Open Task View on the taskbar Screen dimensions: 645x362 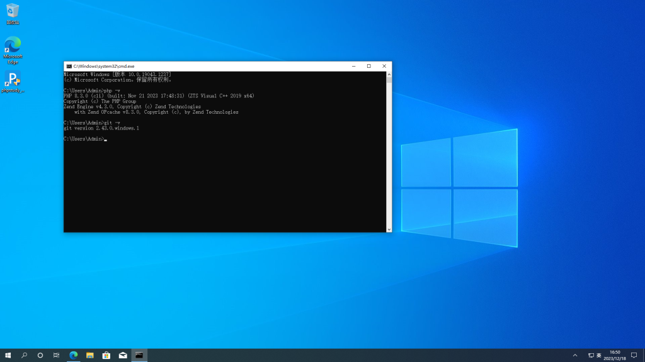(x=56, y=356)
